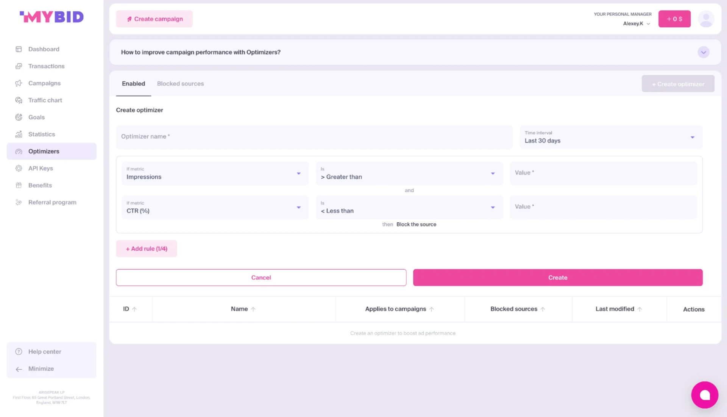727x417 pixels.
Task: View the Benefits page
Action: click(51, 185)
